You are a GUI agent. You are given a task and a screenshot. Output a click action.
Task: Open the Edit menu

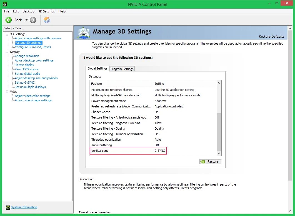pos(16,11)
